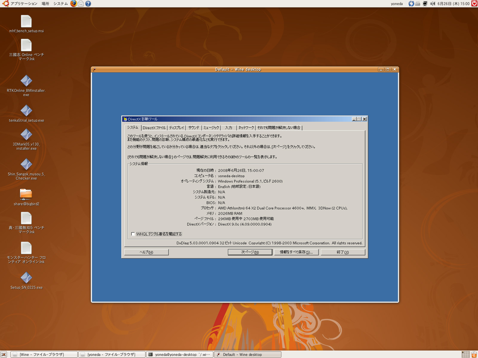
Task: Click the update notifier tray icon
Action: [411, 4]
